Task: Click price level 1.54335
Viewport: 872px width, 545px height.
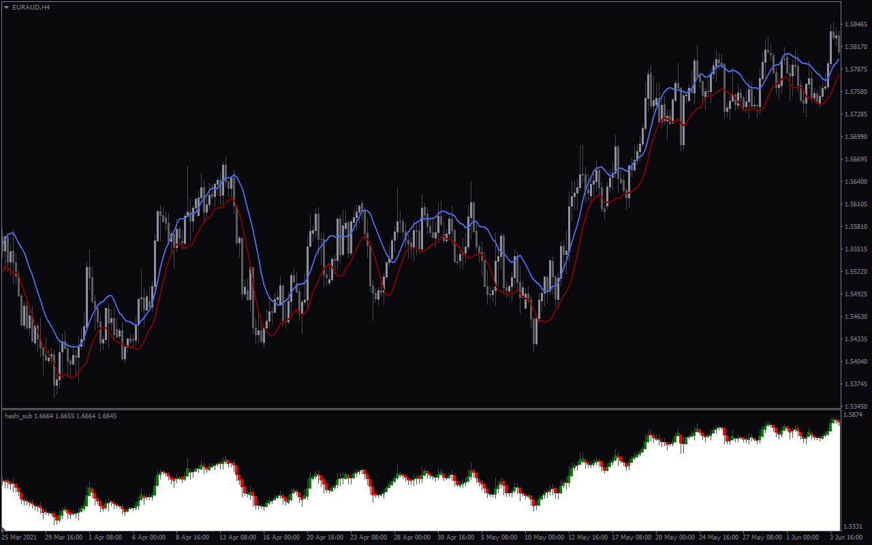Action: tap(855, 339)
